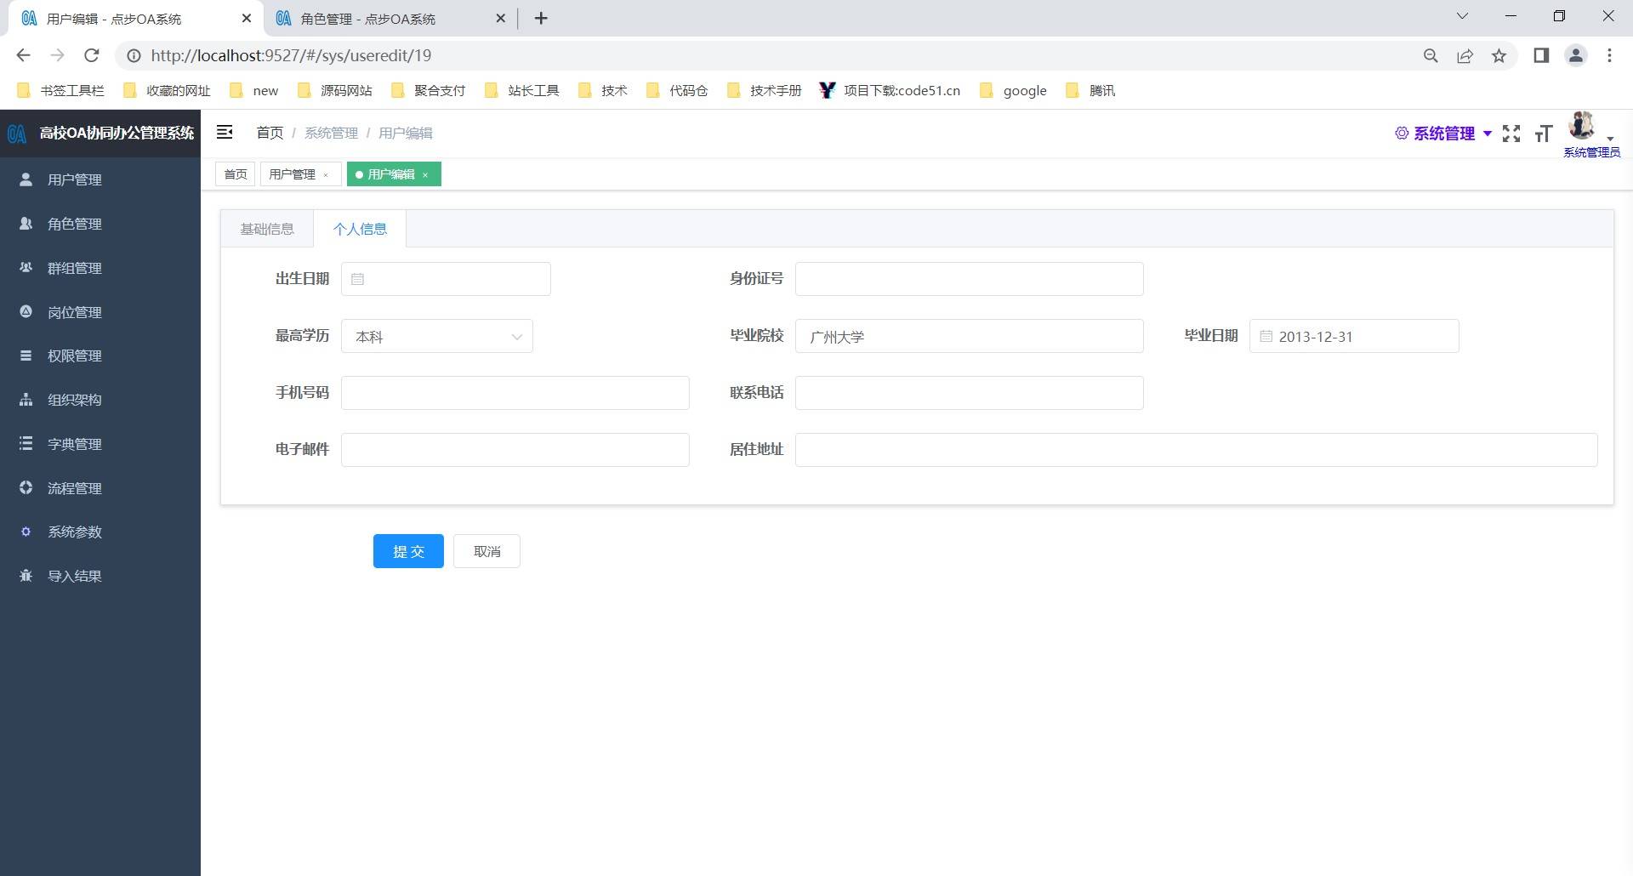
Task: Click the calendar icon in 毕业日期 field
Action: (1266, 336)
